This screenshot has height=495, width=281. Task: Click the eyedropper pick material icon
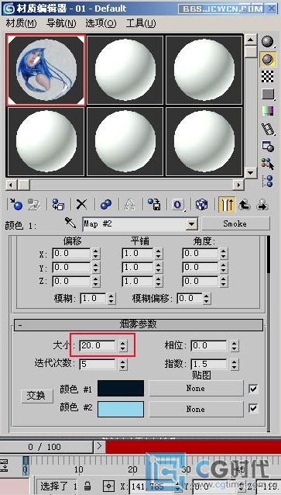[x=70, y=223]
